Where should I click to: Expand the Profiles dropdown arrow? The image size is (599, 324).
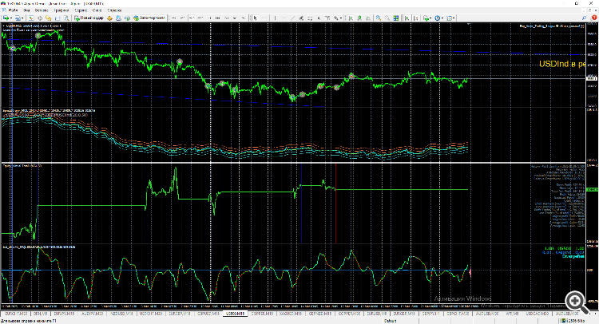[x=22, y=18]
